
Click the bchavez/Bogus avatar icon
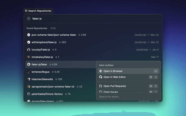pyautogui.click(x=29, y=72)
